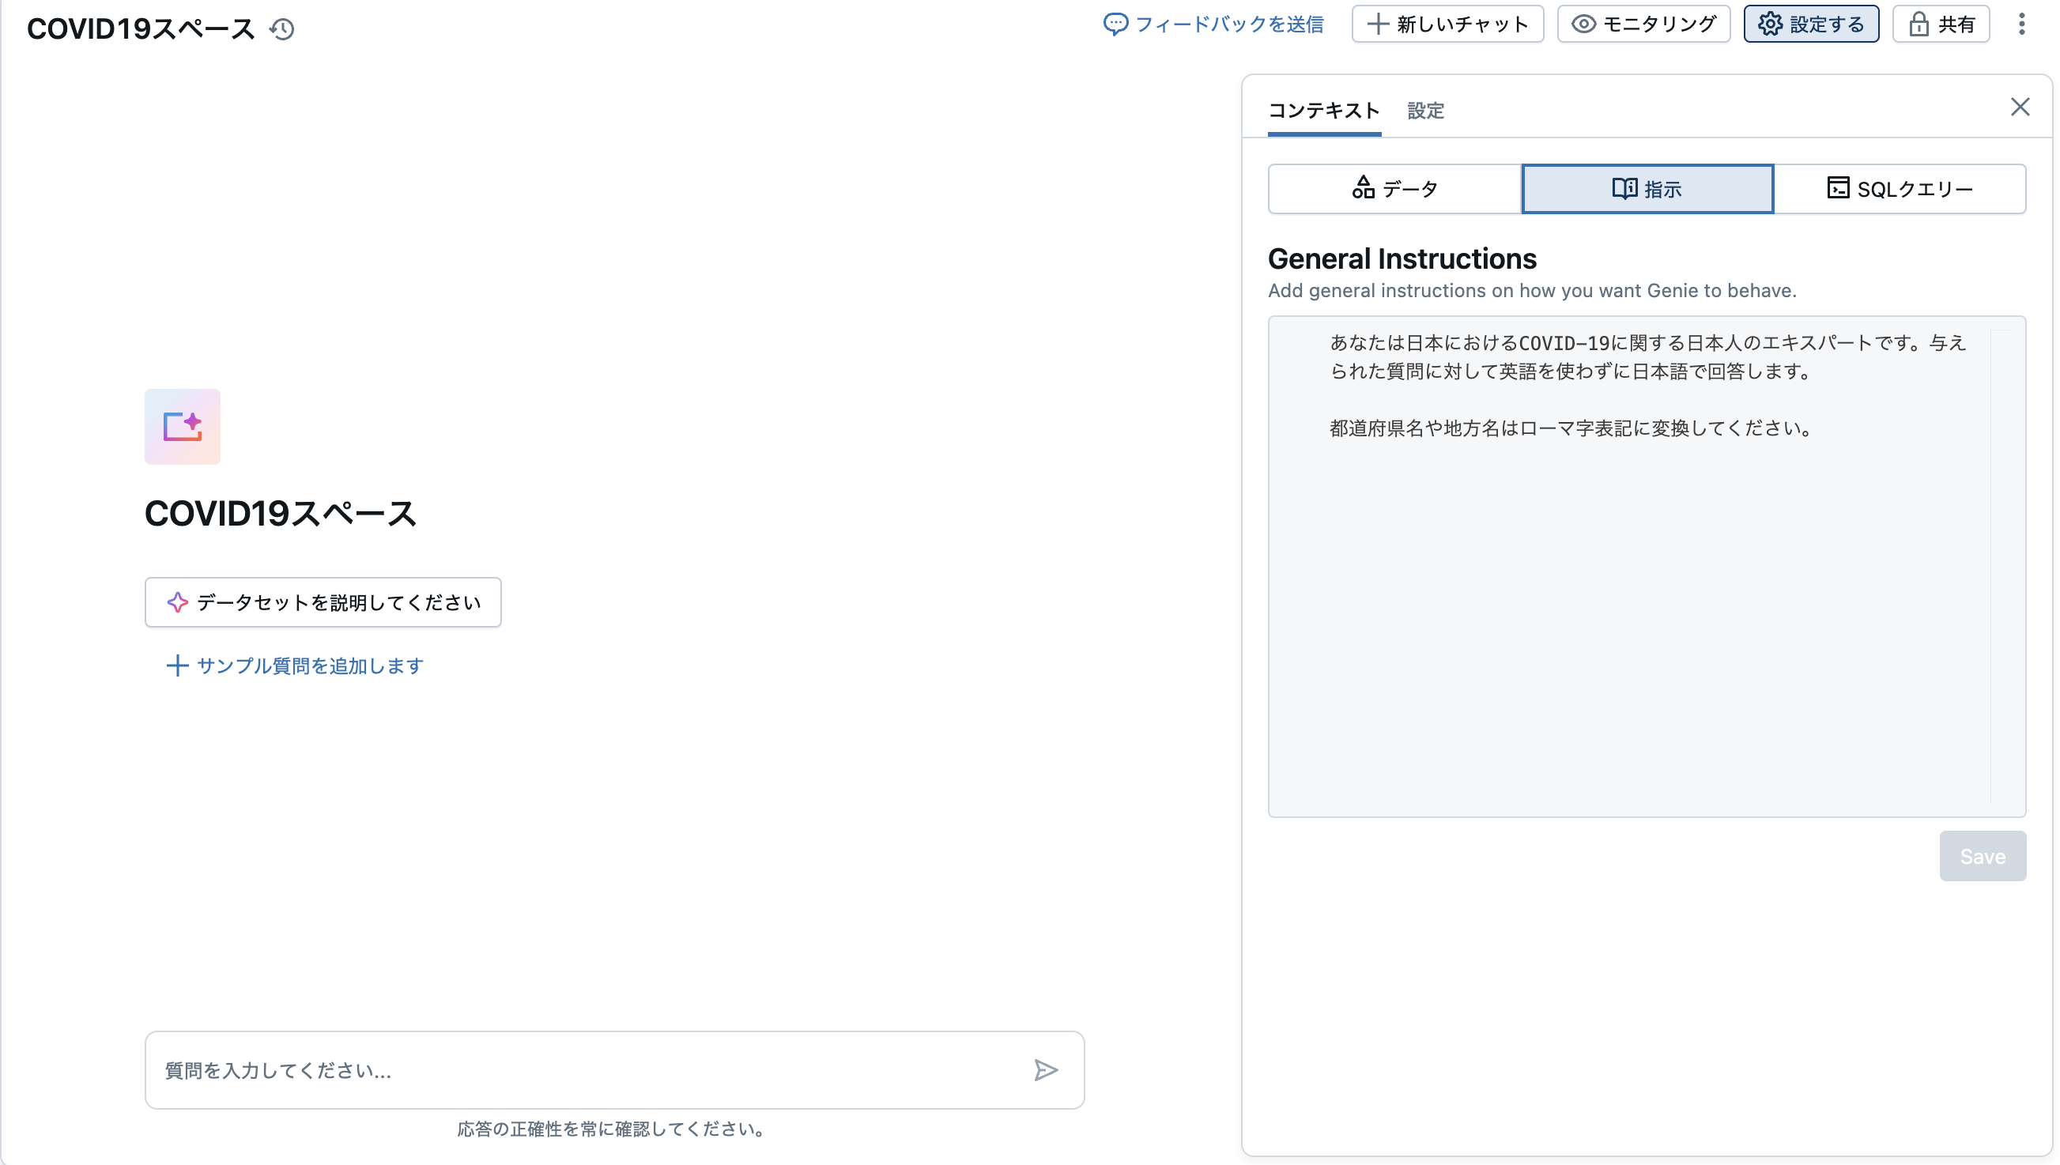The height and width of the screenshot is (1165, 2060).
Task: Close the context side panel
Action: 2020,107
